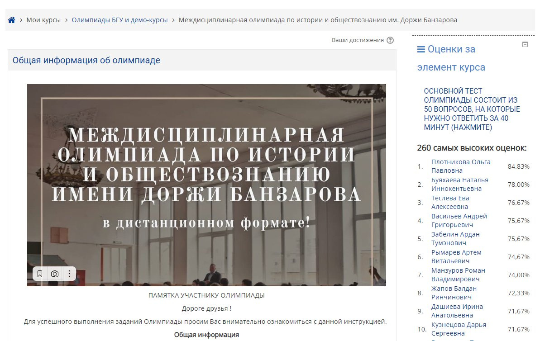Open Мои курсы in the breadcrumb

coord(43,20)
